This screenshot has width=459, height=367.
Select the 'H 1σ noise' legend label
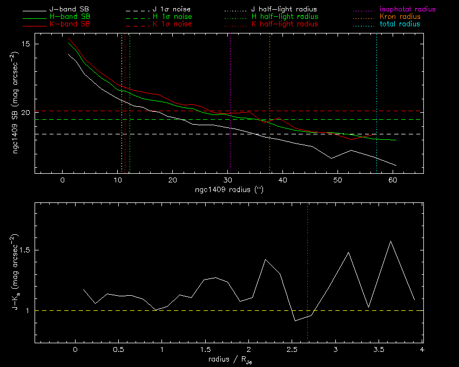[172, 17]
